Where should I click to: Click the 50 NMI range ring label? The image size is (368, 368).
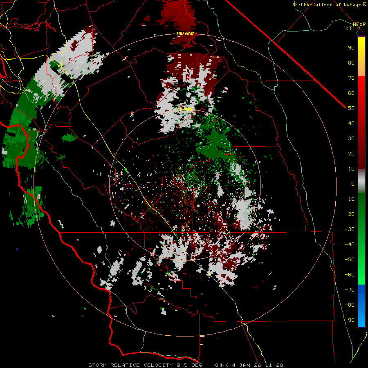point(185,109)
